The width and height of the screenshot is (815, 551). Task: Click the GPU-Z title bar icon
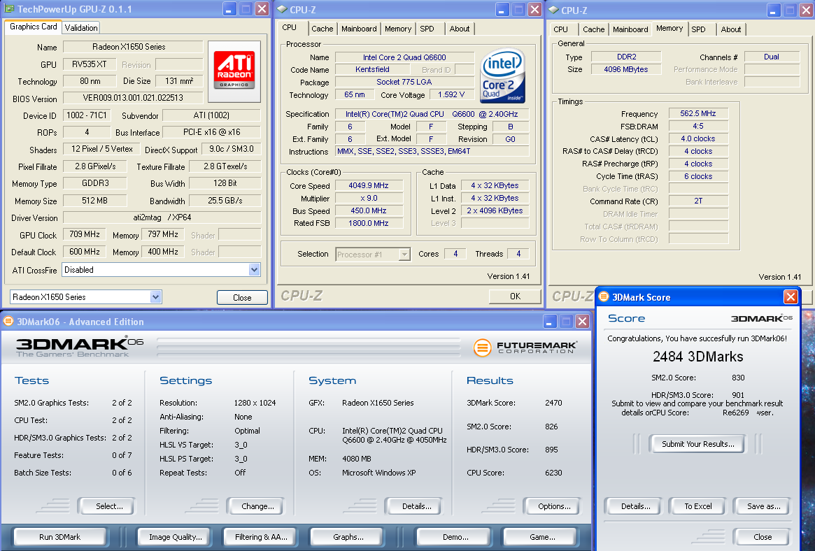[9, 9]
